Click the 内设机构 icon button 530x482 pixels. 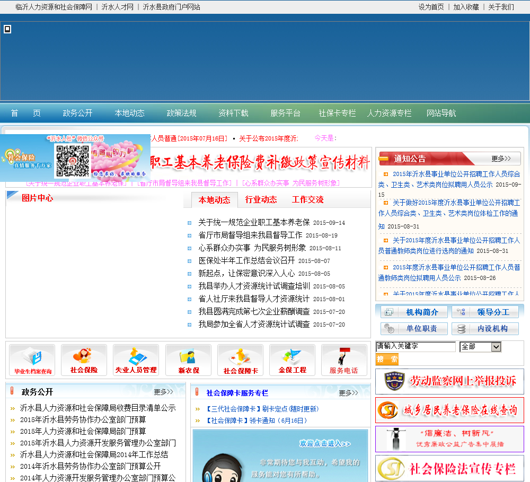click(485, 328)
